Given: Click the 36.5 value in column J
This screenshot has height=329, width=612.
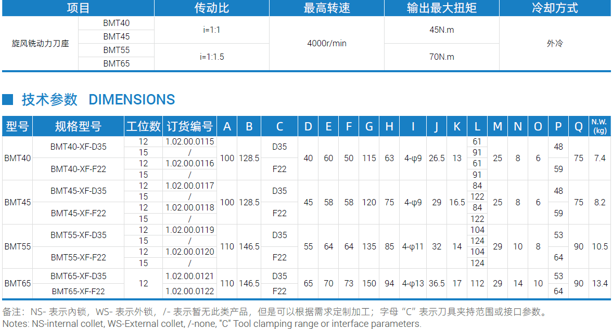Looking at the screenshot, I should point(437,283).
